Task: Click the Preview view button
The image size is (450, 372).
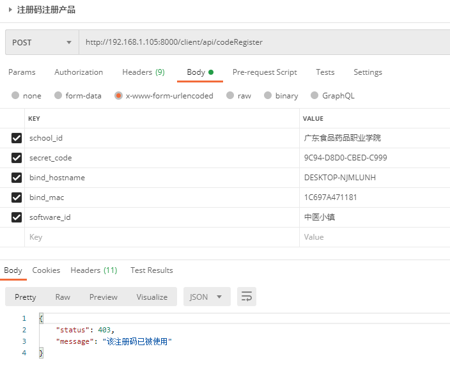Action: (x=104, y=297)
